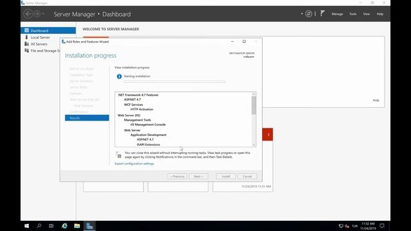Click the Cancel button in the wizard
This screenshot has width=411, height=231.
(x=247, y=176)
